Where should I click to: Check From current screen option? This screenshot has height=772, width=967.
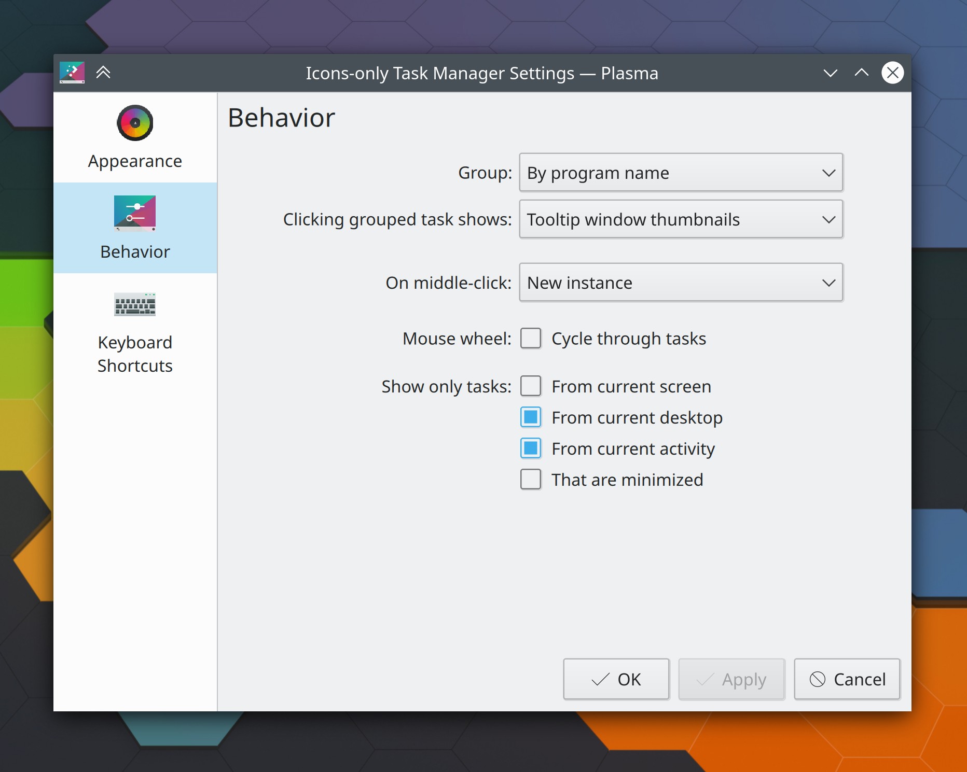[x=530, y=386]
